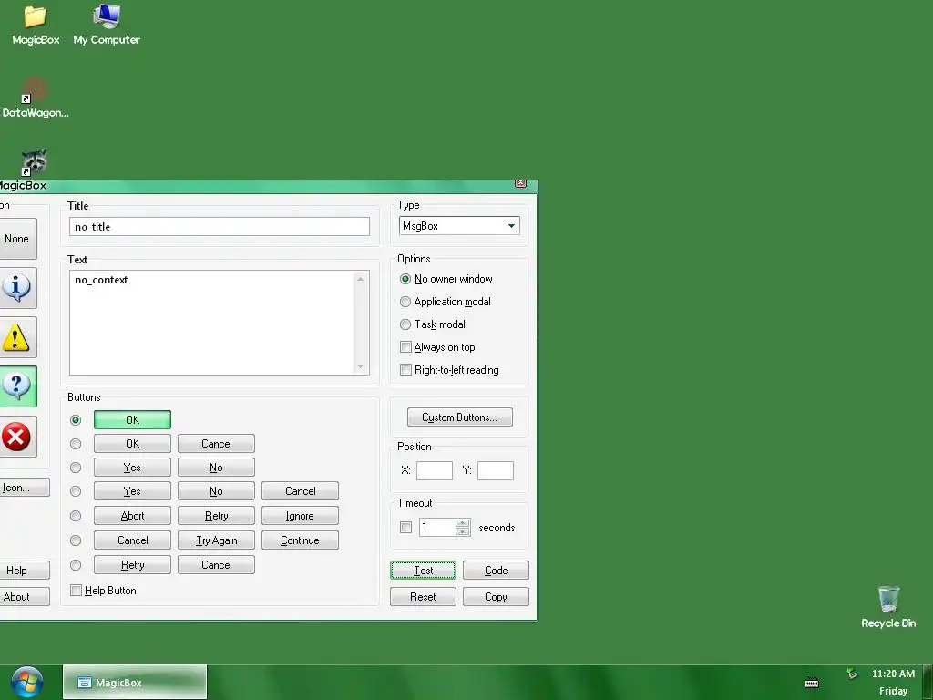Click the green tray notification icon

pos(852,674)
